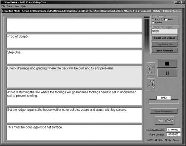Click the Open Comments button
Viewport: 186px width, 146px height.
pos(164,111)
